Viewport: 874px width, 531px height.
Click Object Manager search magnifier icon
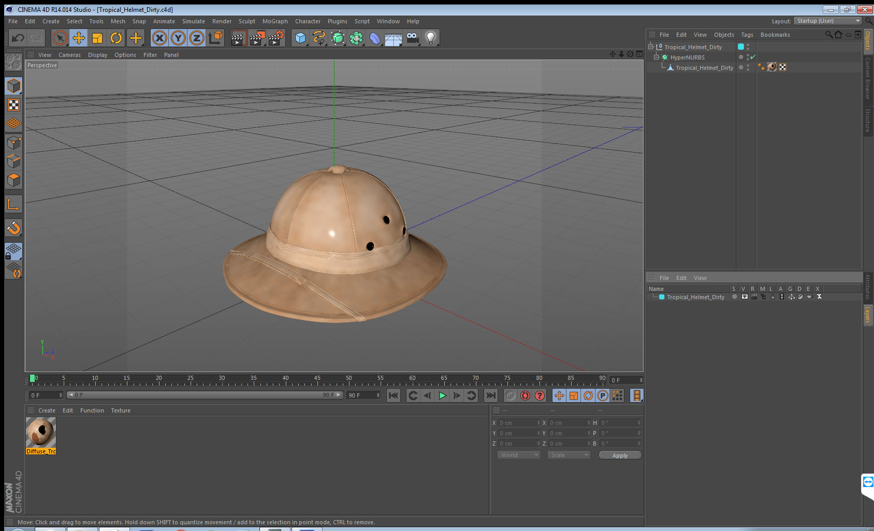pyautogui.click(x=828, y=35)
